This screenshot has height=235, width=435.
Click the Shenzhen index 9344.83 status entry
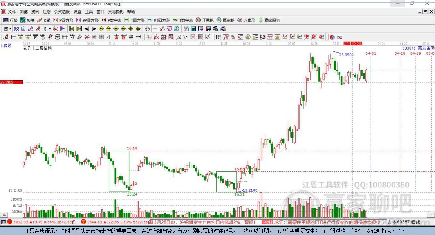point(116,222)
